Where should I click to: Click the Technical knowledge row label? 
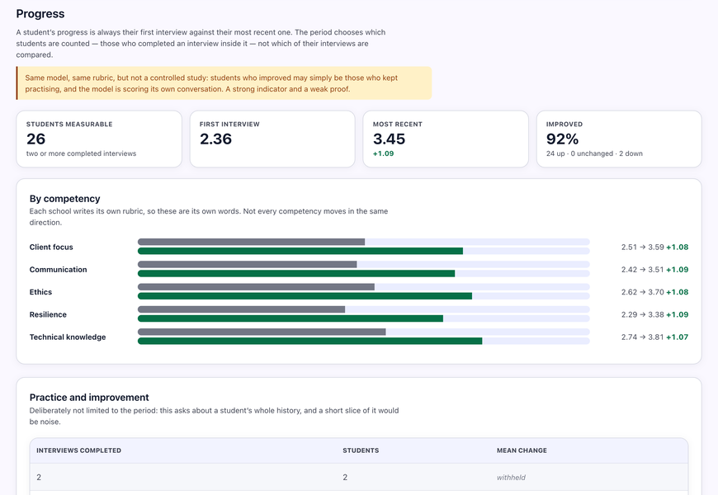68,337
